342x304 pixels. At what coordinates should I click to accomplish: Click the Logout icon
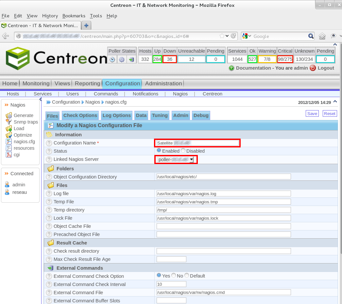[x=314, y=68]
